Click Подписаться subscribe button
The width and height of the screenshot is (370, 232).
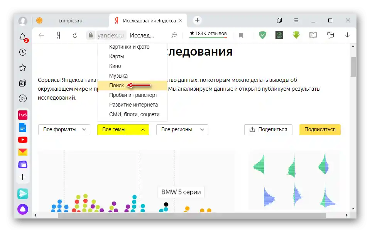point(320,130)
